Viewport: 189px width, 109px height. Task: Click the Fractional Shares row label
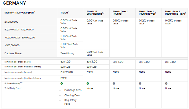(x=13, y=53)
